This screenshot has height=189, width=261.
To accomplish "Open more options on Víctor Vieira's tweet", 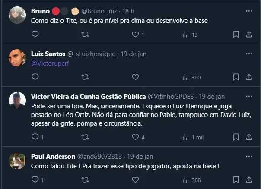I will click(x=248, y=96).
